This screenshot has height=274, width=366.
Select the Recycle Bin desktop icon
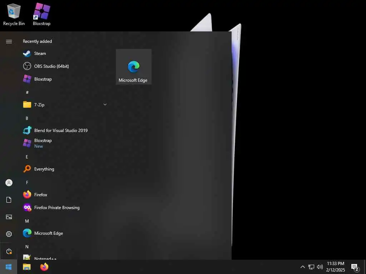pyautogui.click(x=14, y=14)
